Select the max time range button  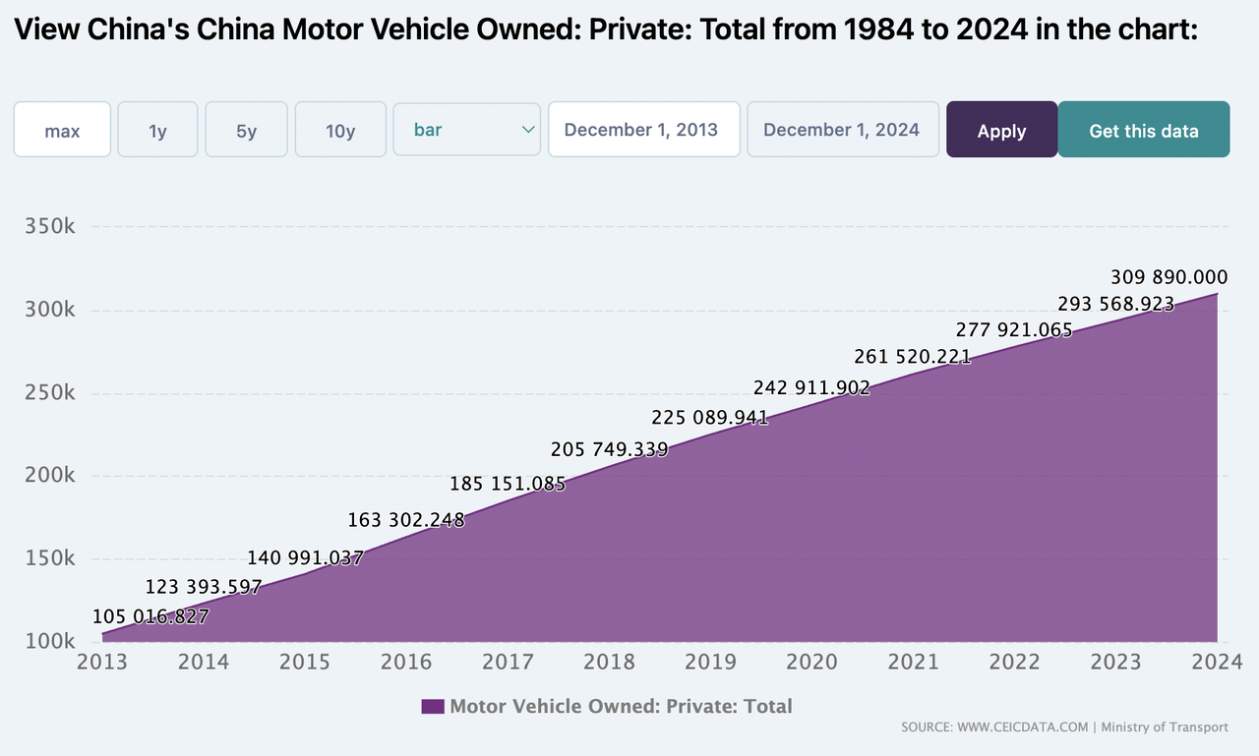(x=62, y=130)
